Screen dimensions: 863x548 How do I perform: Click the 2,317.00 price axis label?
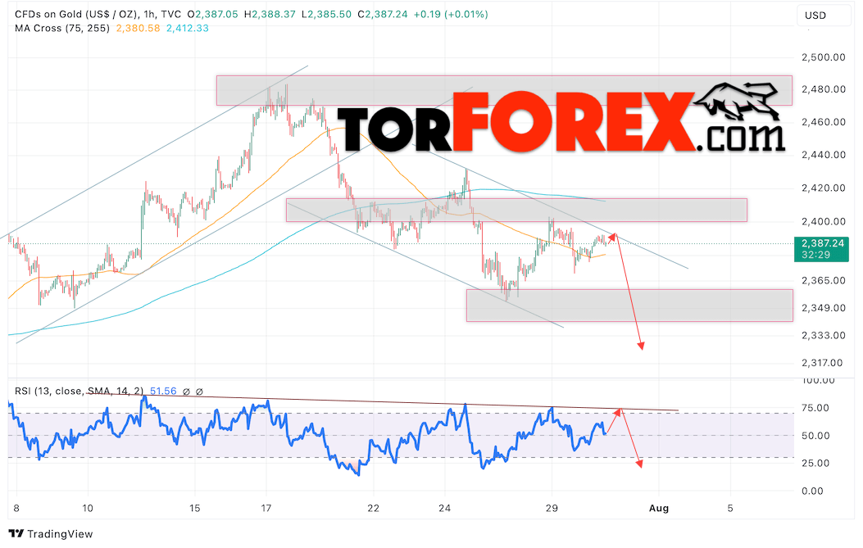click(822, 363)
